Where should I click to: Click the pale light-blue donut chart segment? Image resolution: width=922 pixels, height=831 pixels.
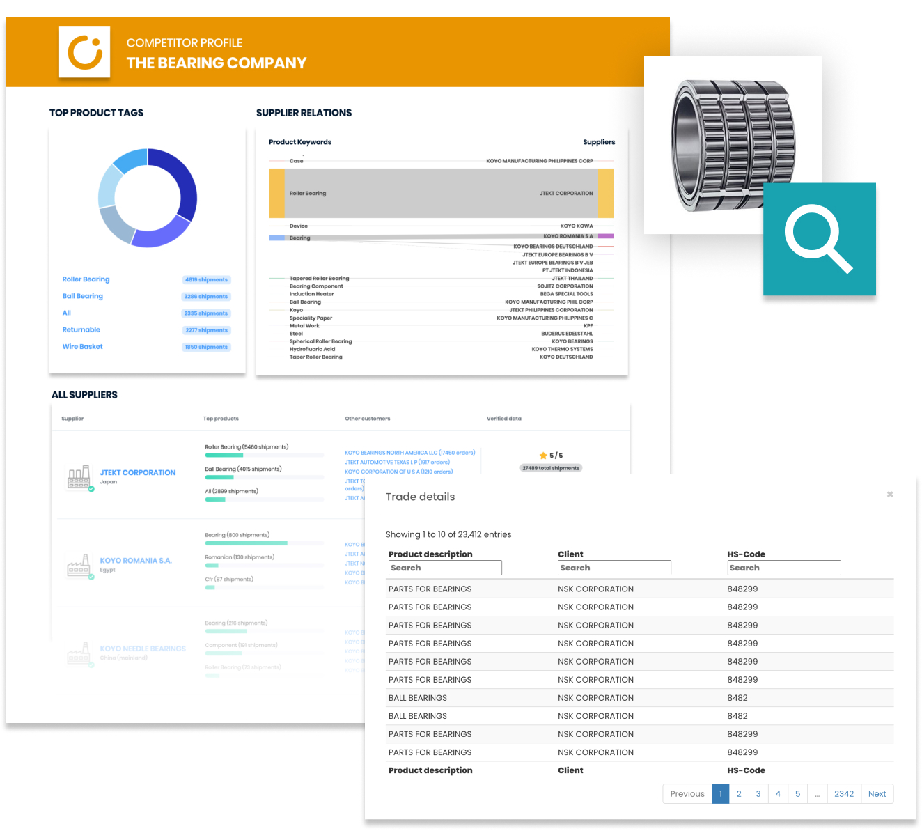(x=109, y=187)
